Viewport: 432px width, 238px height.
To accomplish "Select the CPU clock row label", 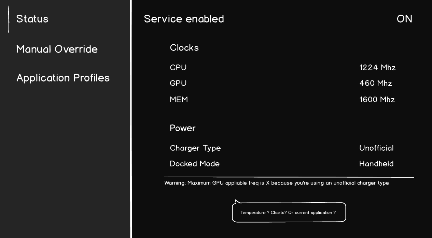I will [178, 68].
